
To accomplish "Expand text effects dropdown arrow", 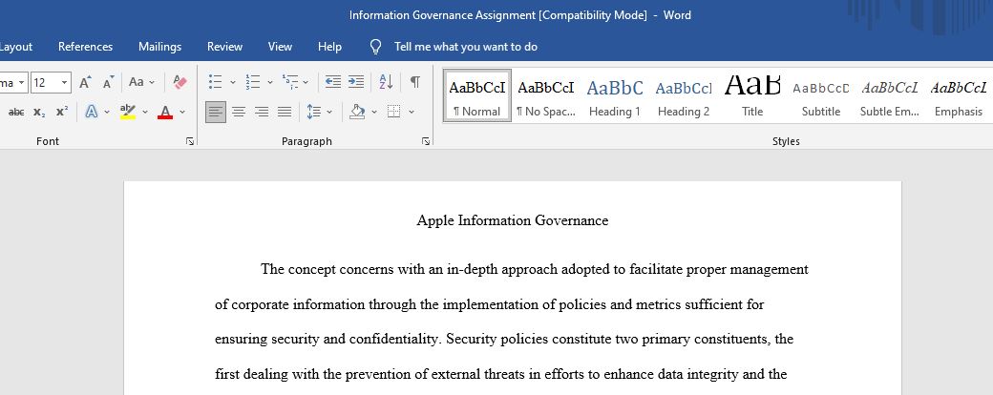I will click(x=106, y=112).
